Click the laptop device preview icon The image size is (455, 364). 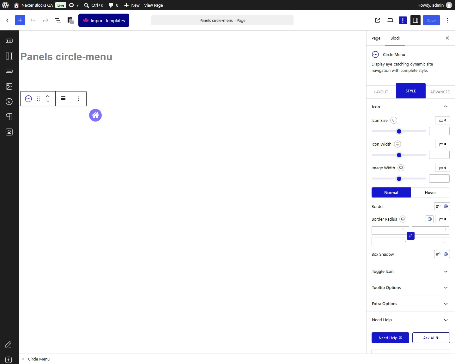click(390, 20)
